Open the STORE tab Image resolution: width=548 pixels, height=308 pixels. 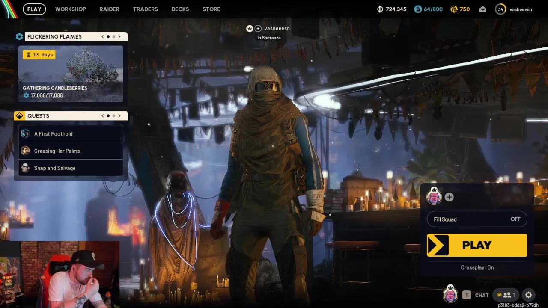211,9
